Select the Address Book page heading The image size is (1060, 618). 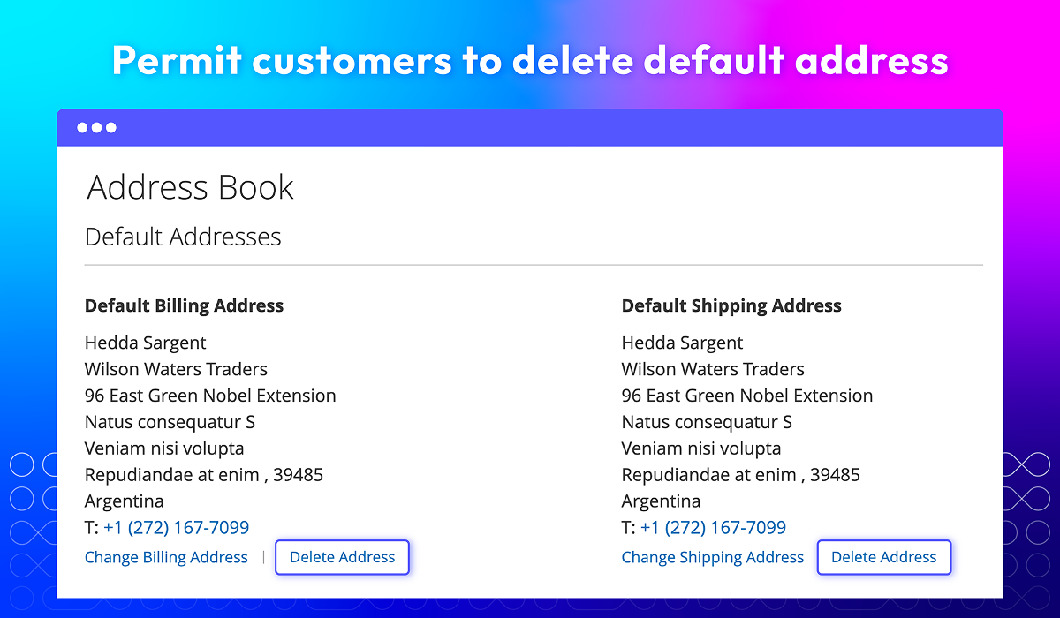click(191, 187)
